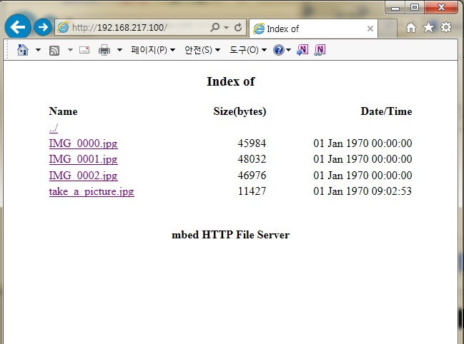Expand the Print dropdown arrow

pyautogui.click(x=119, y=50)
